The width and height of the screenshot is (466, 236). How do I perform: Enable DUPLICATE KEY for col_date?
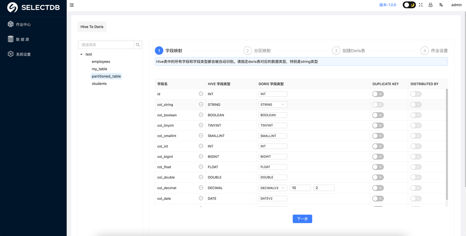[x=378, y=199]
